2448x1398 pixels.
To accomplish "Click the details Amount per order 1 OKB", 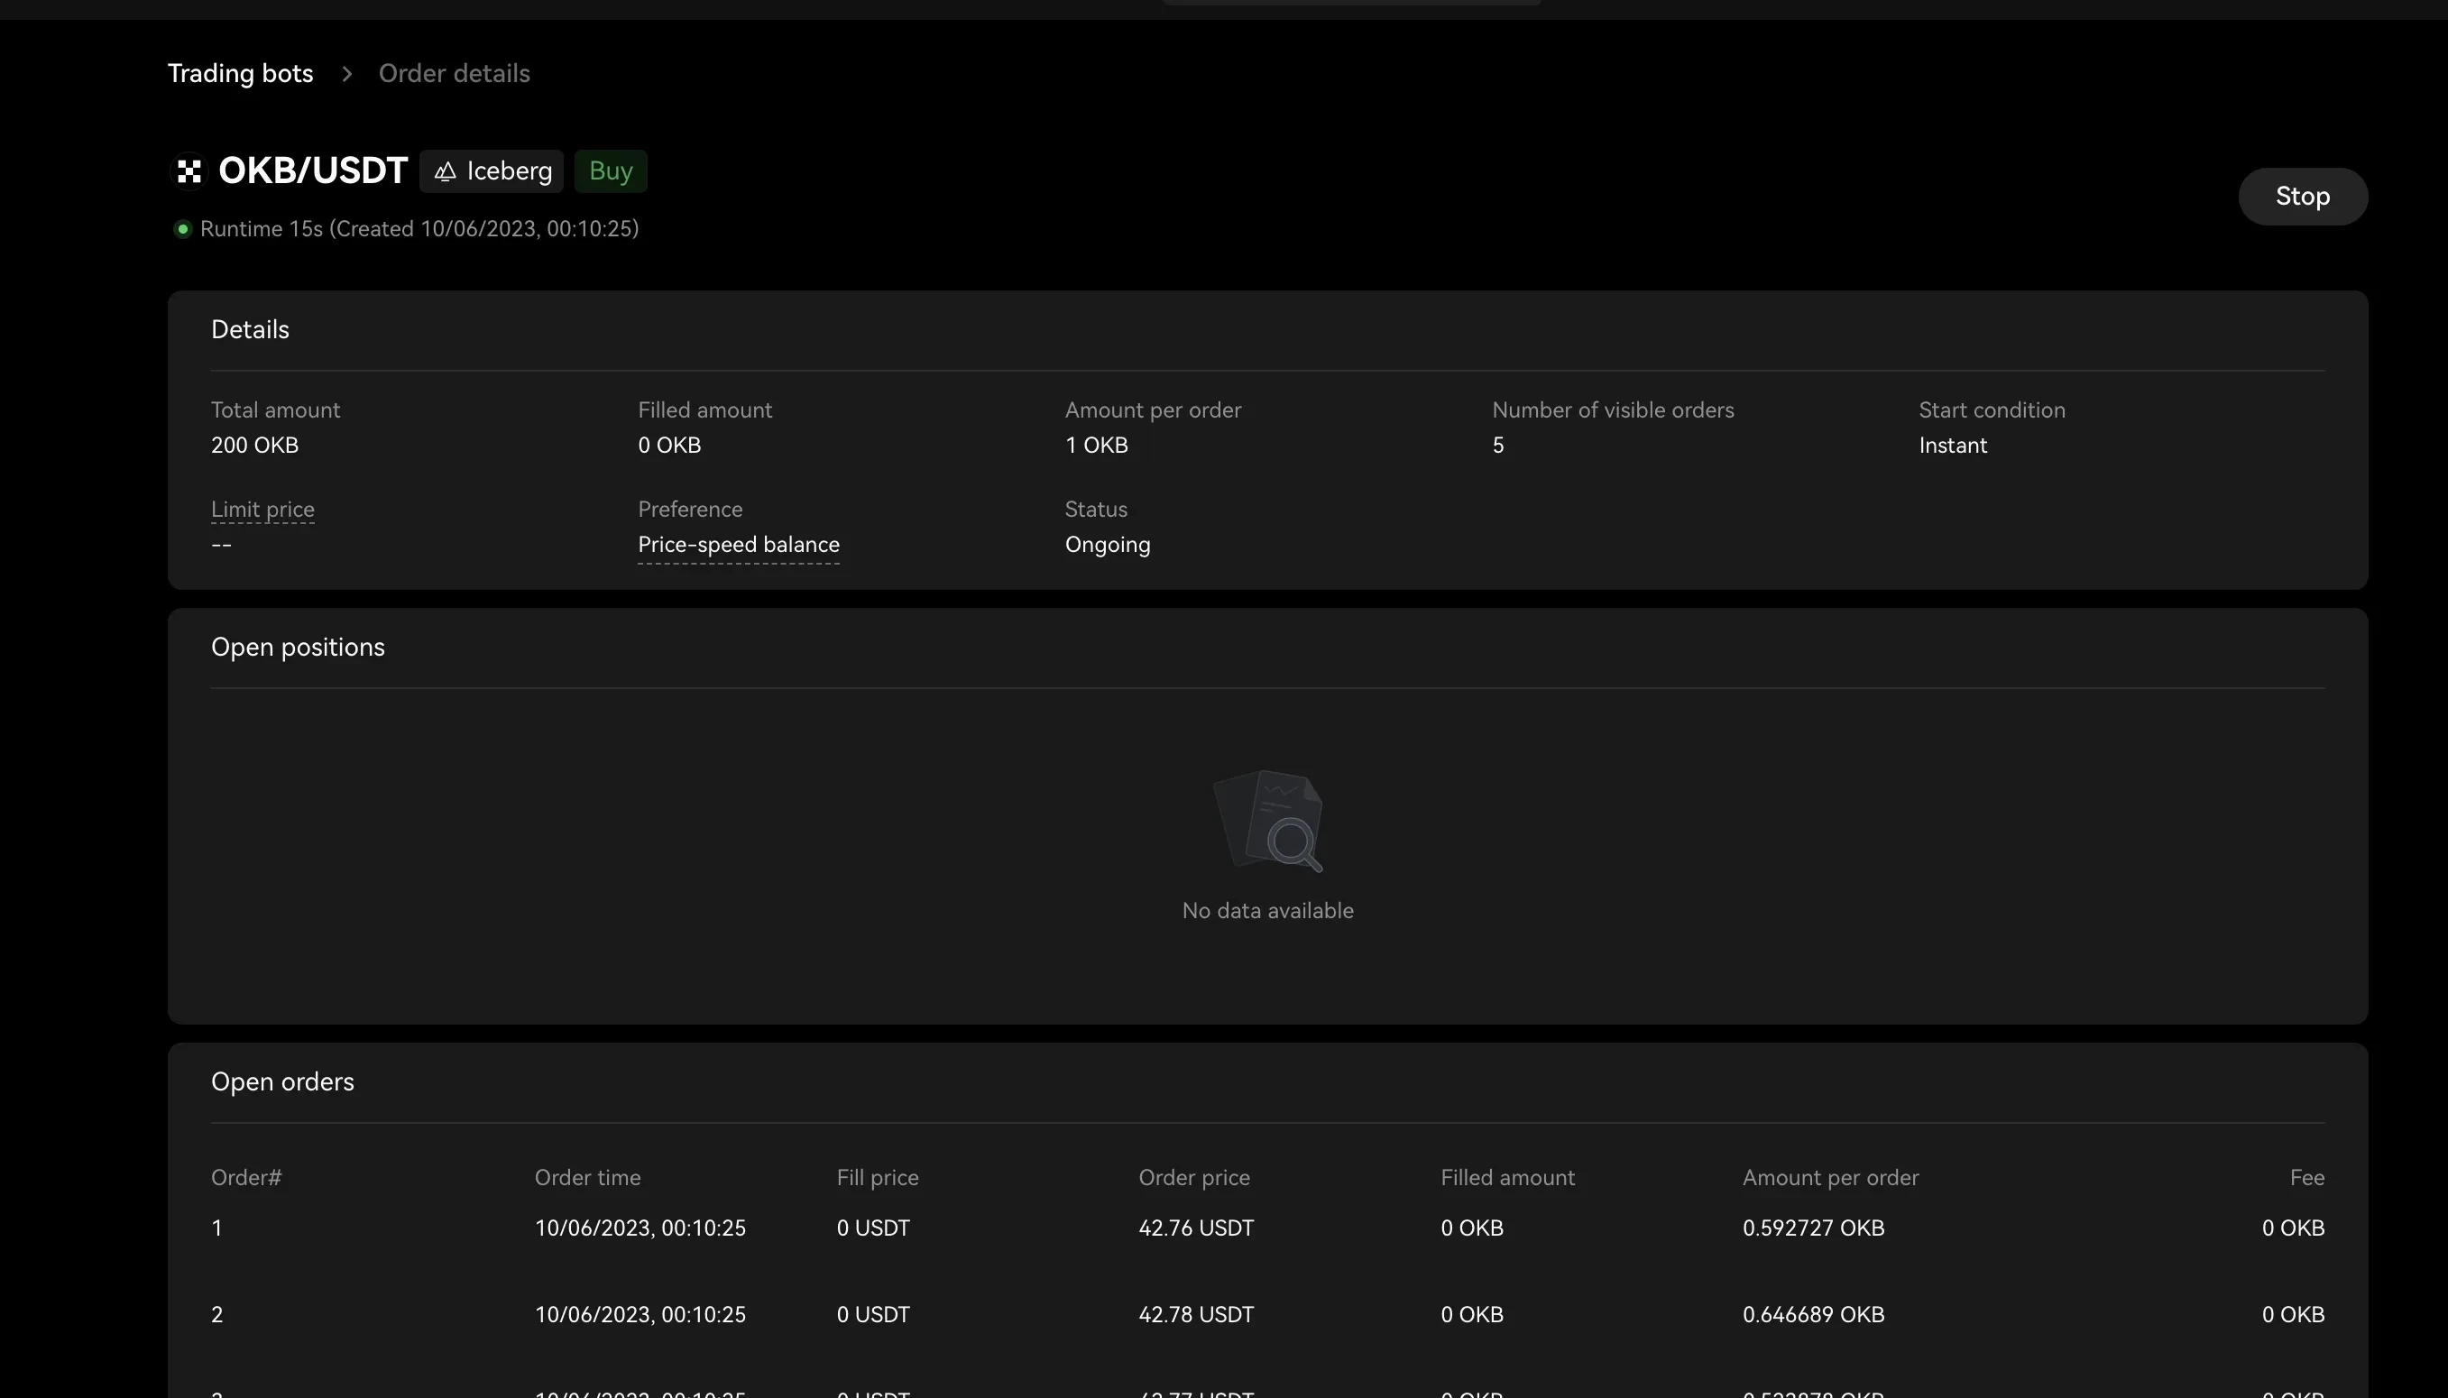I will (1096, 446).
